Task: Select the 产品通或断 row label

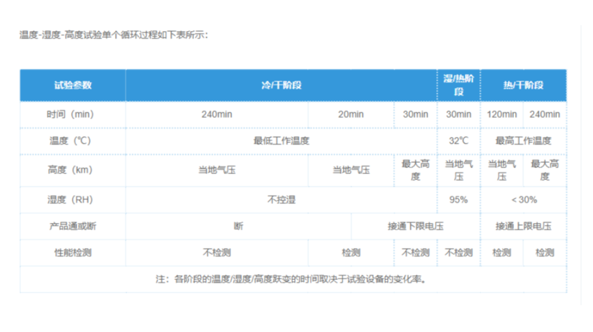Action: pos(72,226)
